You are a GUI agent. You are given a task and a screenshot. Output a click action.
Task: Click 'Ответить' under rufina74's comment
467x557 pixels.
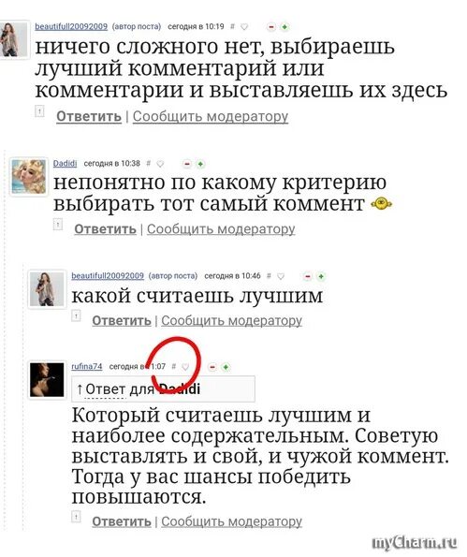[122, 521]
